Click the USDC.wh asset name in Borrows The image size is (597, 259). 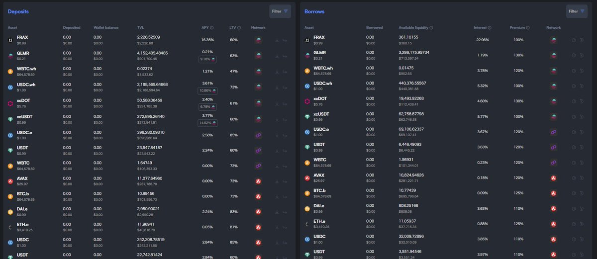[323, 84]
